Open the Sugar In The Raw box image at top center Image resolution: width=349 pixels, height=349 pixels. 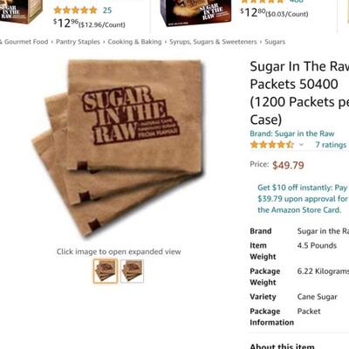[x=195, y=12]
